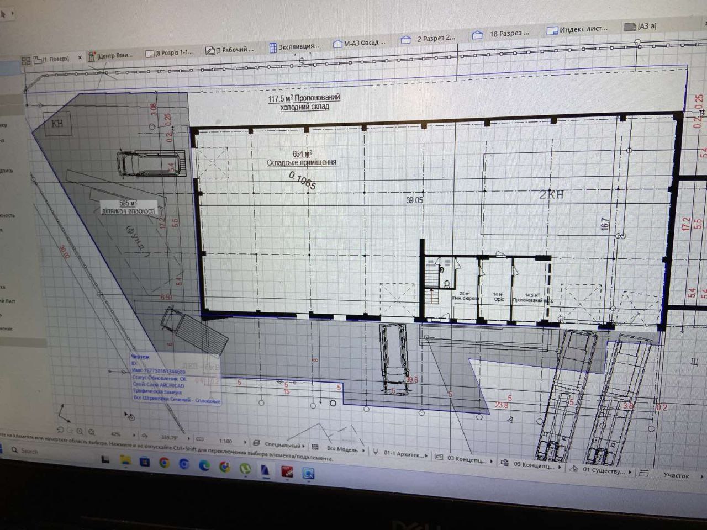The image size is (707, 530).
Task: Switch to the [8 Розріз 1-1... section tab
Action: click(169, 53)
